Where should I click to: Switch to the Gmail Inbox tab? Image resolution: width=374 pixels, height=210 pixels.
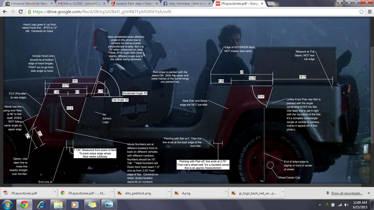tap(81, 4)
